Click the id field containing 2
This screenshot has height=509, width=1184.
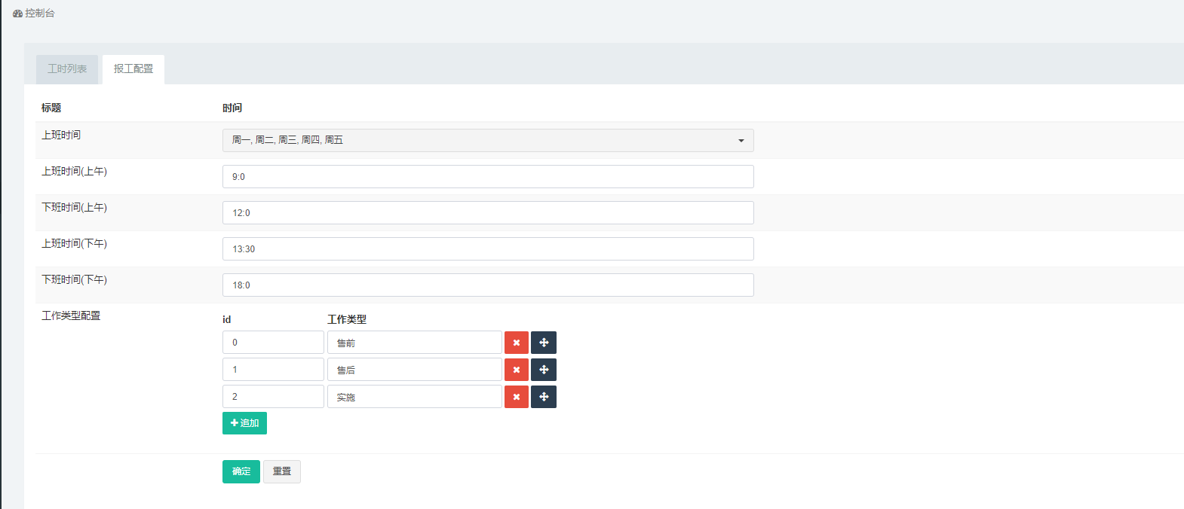point(273,397)
